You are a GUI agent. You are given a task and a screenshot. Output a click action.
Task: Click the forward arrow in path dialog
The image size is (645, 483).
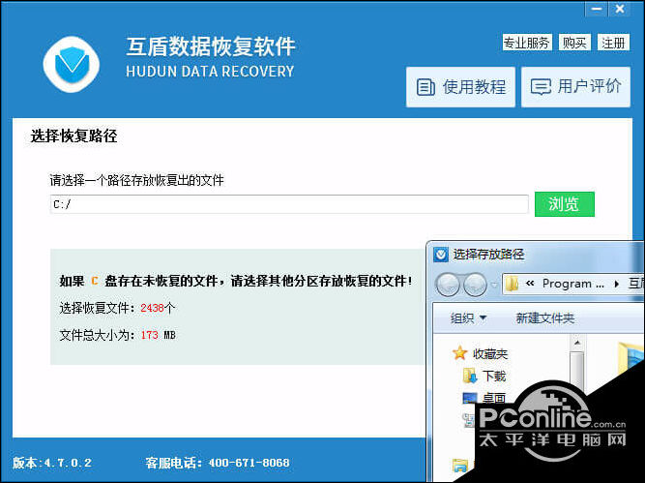click(475, 285)
